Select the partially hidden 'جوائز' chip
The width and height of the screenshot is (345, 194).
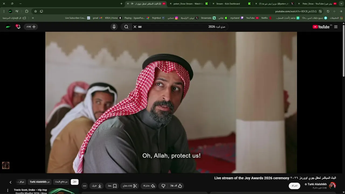[21, 182]
